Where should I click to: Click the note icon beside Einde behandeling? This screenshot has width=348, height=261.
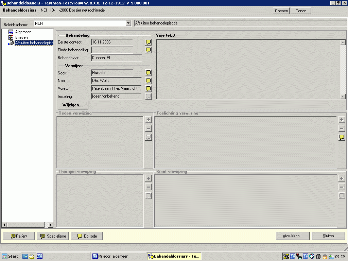pos(149,50)
